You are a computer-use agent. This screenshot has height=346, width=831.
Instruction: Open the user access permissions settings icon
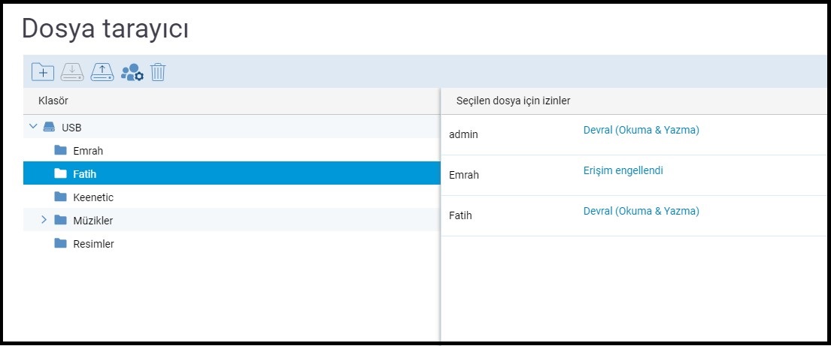[x=132, y=72]
